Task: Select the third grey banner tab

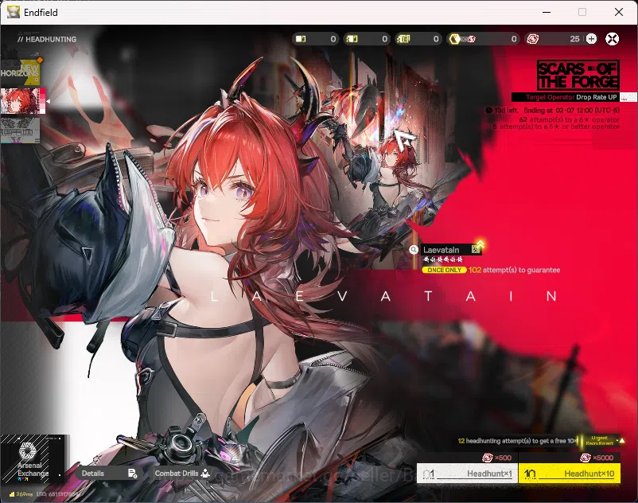Action: coord(20,131)
